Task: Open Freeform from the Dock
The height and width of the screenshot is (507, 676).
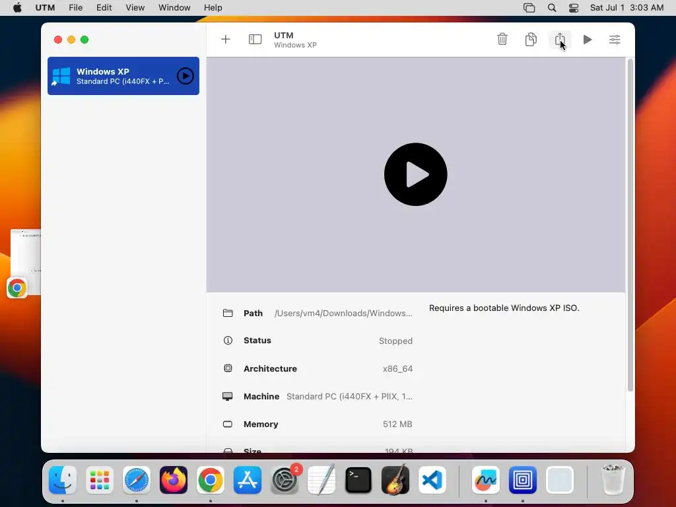Action: [486, 480]
